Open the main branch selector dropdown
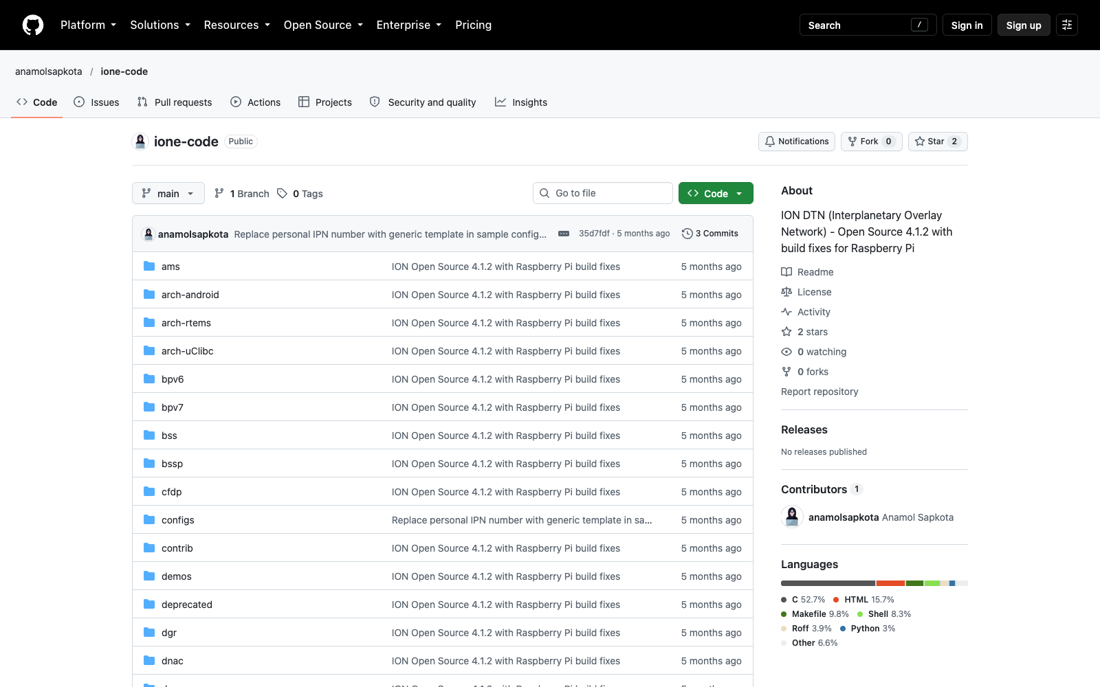Viewport: 1100px width, 687px height. pos(168,193)
